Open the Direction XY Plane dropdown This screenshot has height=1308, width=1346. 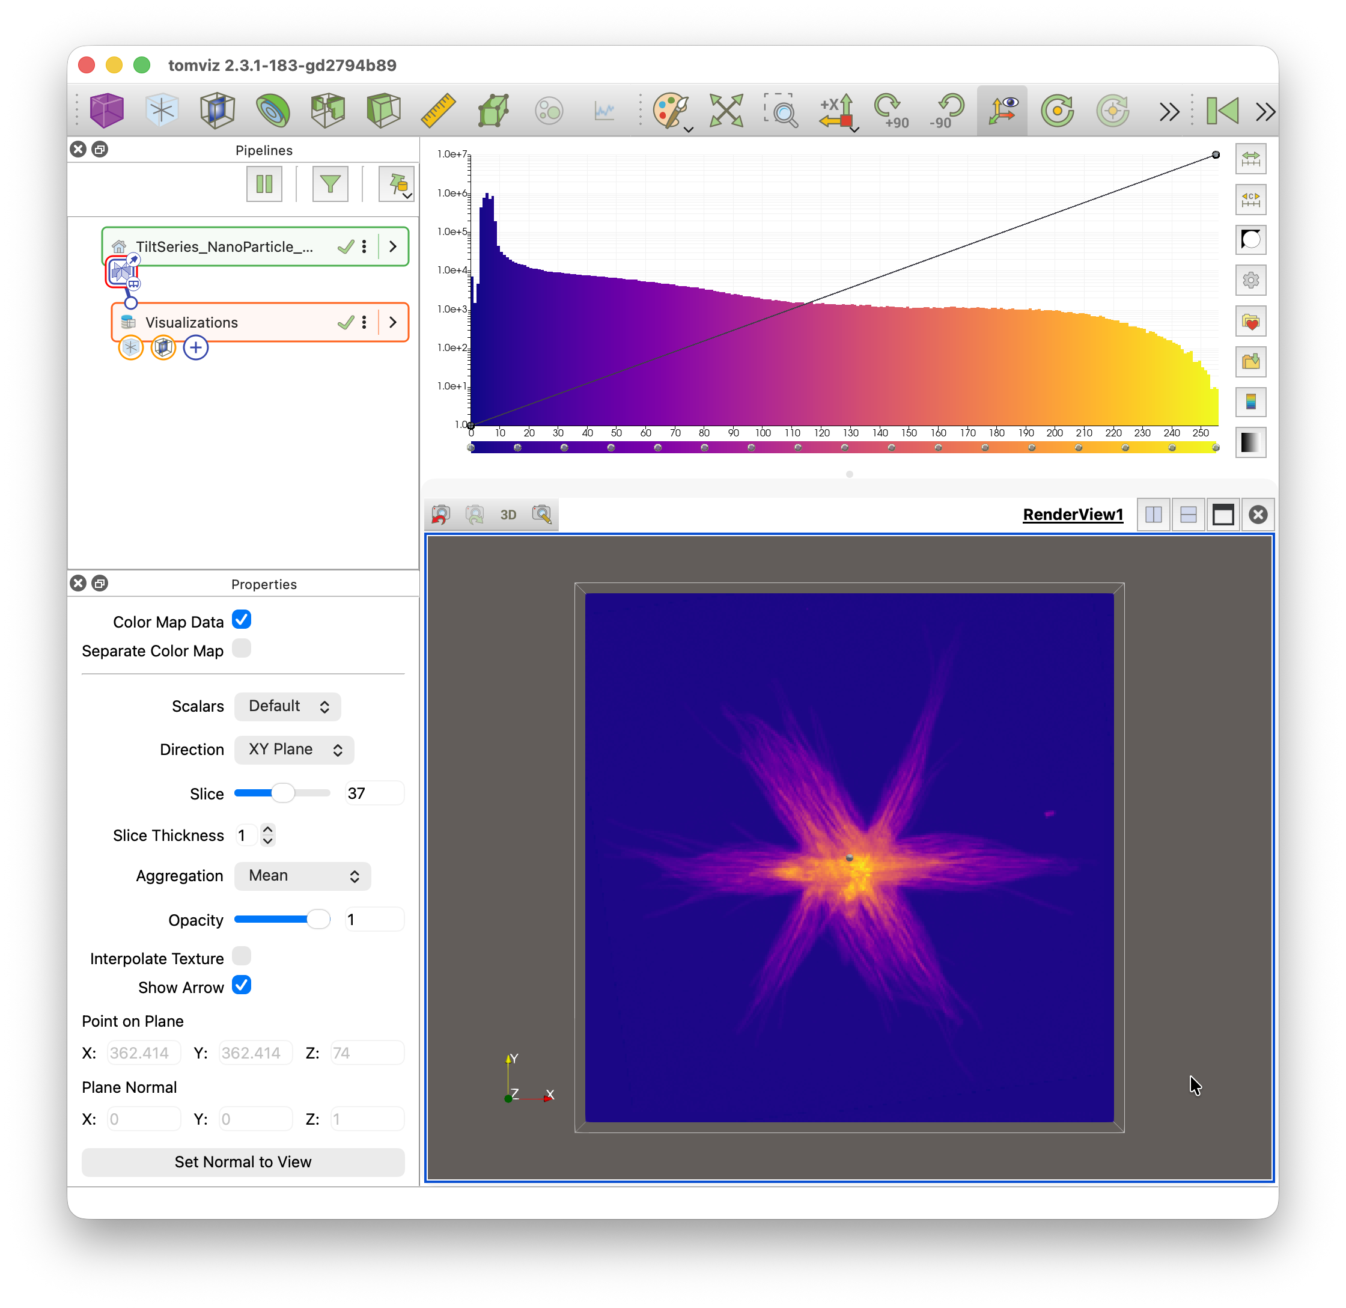click(294, 750)
